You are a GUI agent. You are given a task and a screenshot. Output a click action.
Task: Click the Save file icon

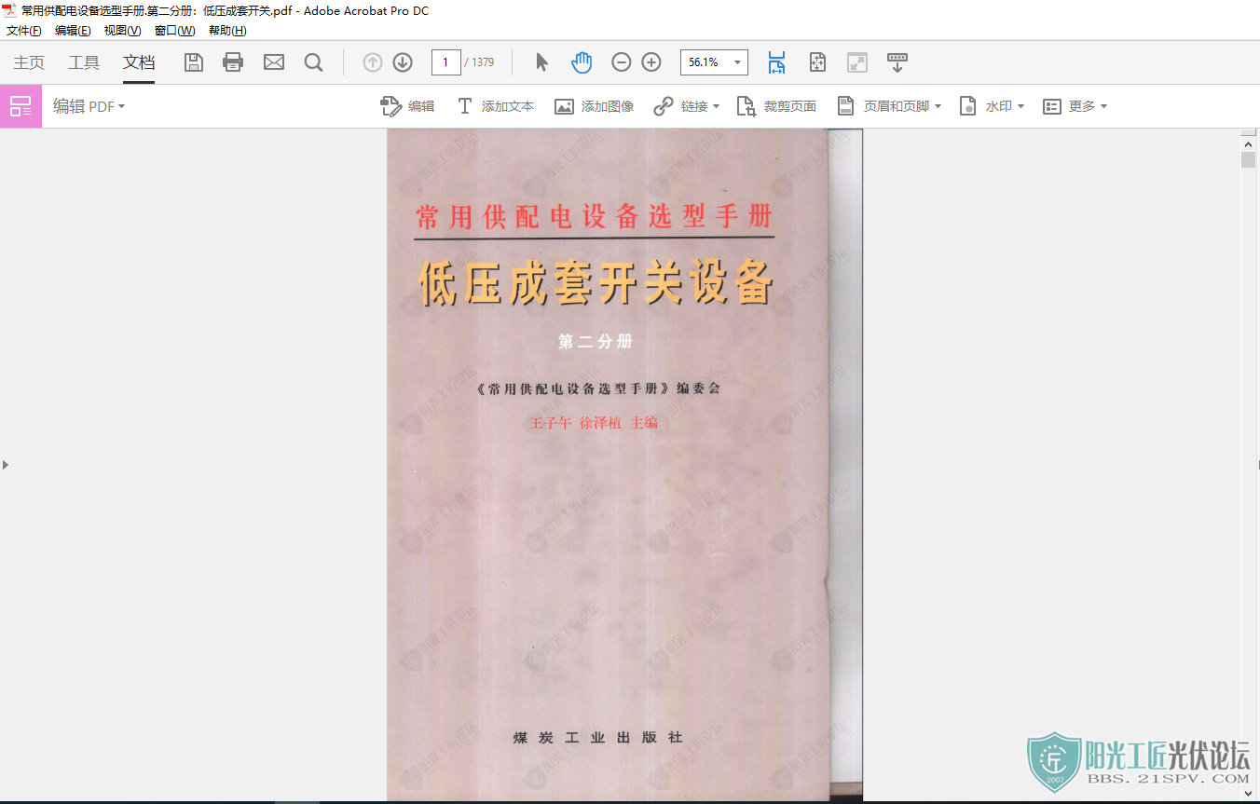(x=194, y=62)
